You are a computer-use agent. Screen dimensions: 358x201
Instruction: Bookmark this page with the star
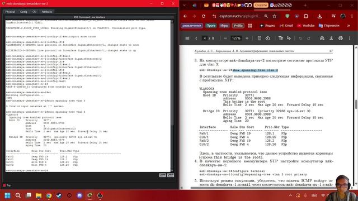pyautogui.click(x=275, y=16)
